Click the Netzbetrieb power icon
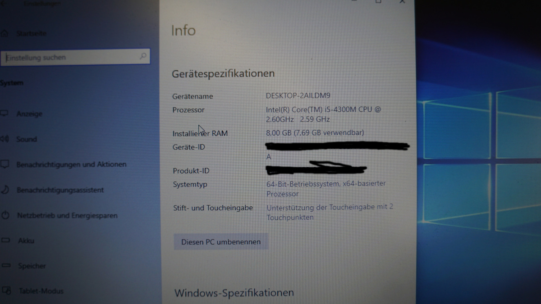 tap(5, 215)
